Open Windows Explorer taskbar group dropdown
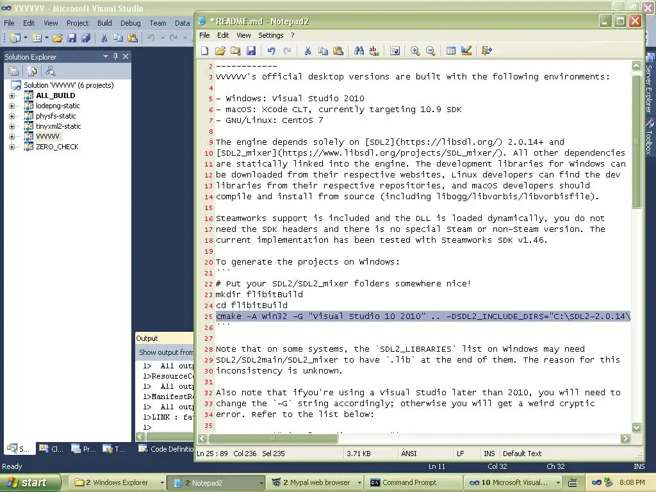 click(162, 483)
